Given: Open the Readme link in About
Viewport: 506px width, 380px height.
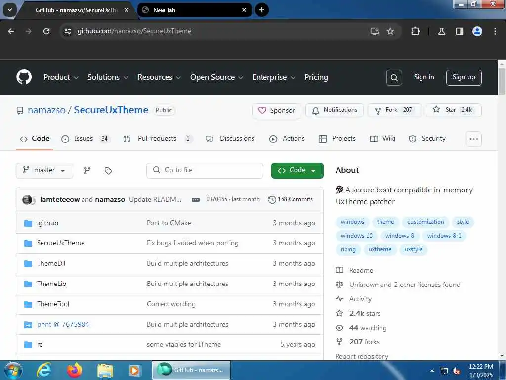Looking at the screenshot, I should (361, 271).
